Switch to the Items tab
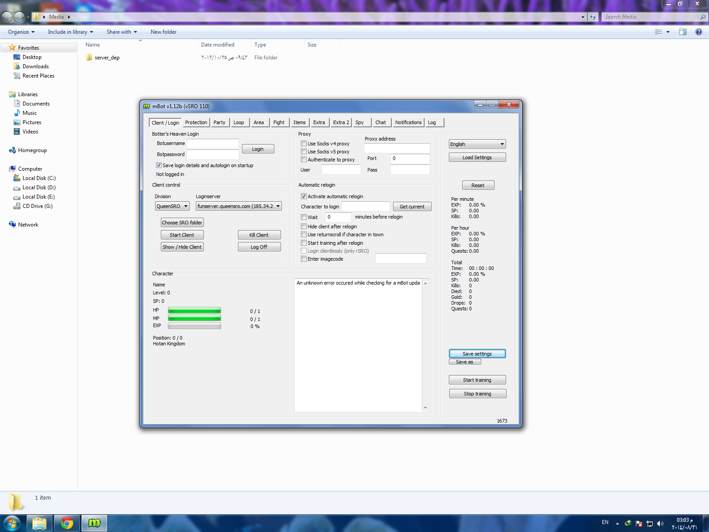This screenshot has height=532, width=709. 300,122
